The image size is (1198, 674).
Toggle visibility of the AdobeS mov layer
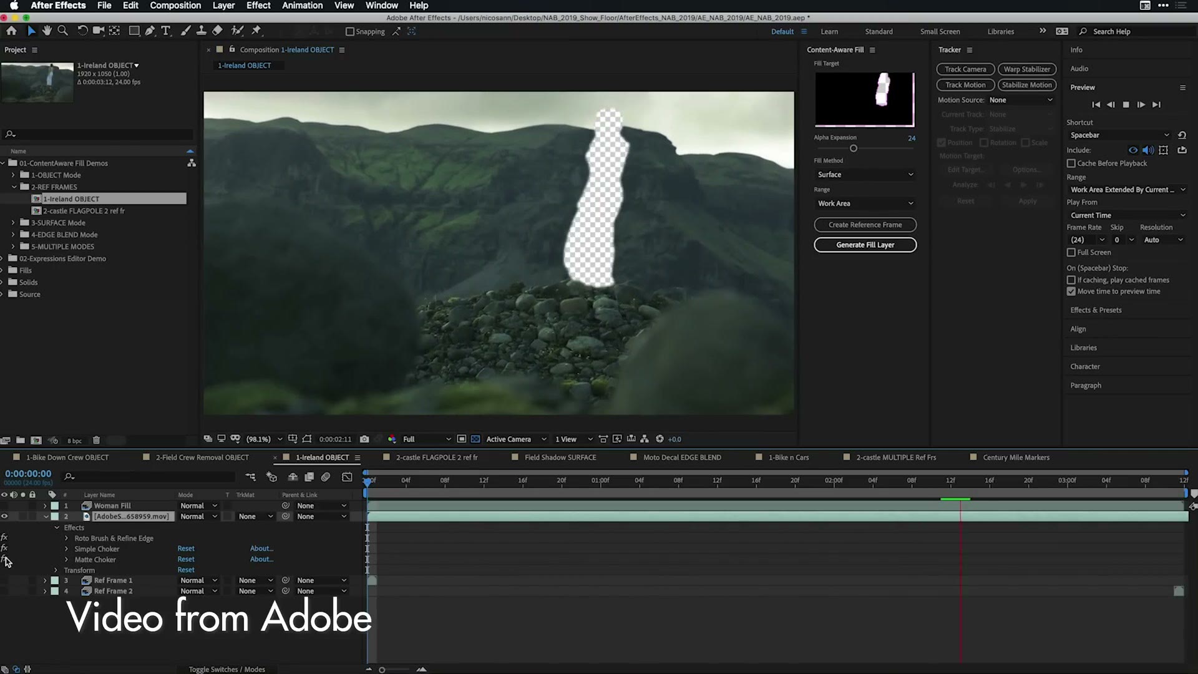tap(4, 516)
